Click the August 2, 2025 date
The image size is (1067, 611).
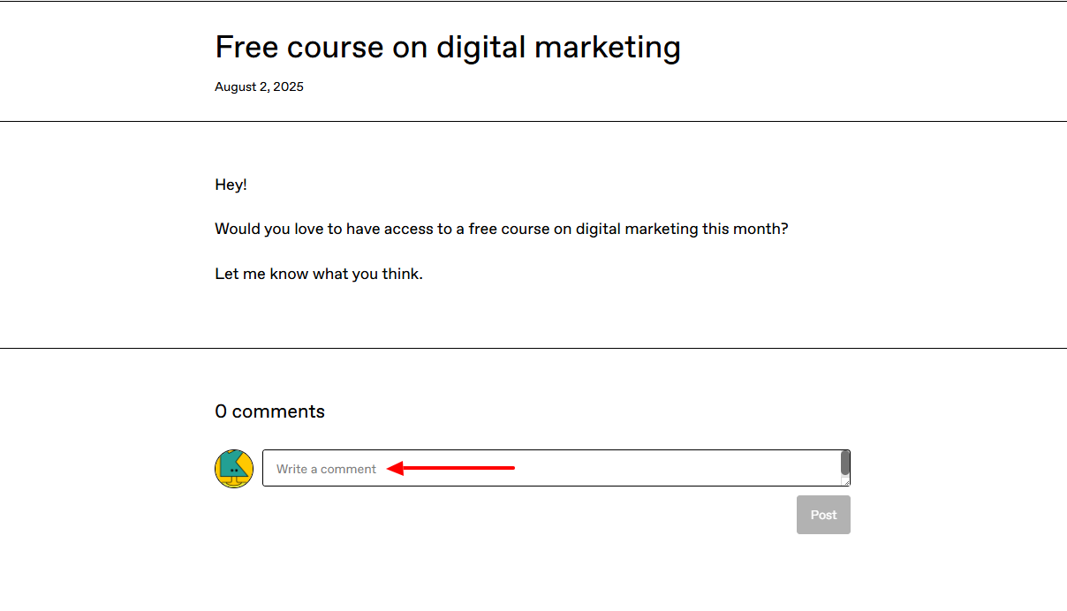tap(259, 87)
